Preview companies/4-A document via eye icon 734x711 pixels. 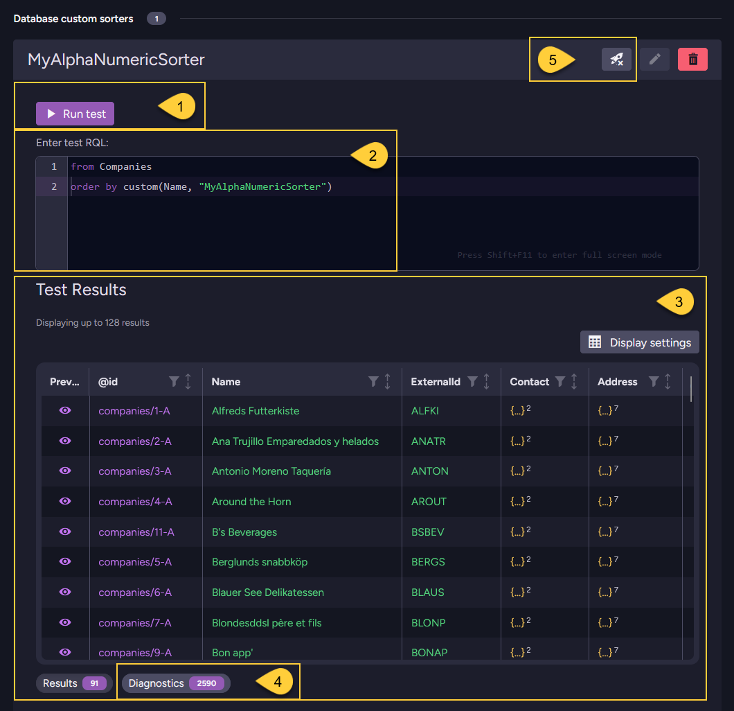tap(65, 501)
